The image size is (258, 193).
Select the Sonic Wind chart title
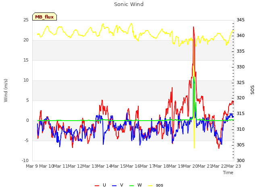pos(129,4)
